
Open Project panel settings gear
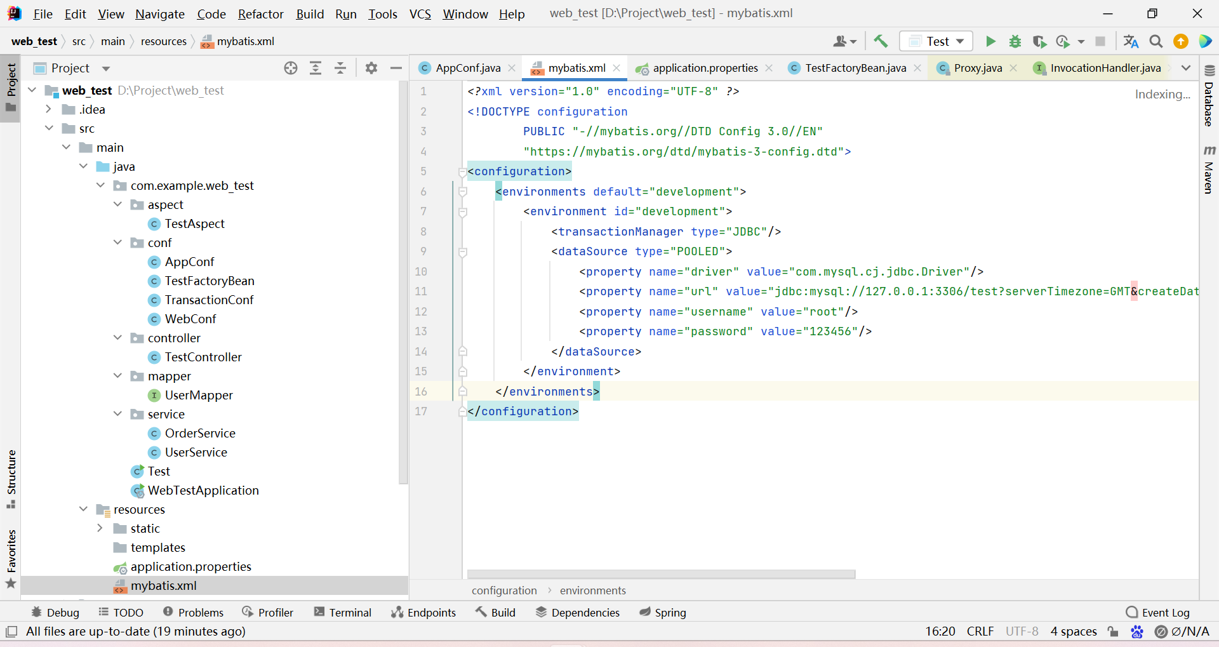point(371,68)
